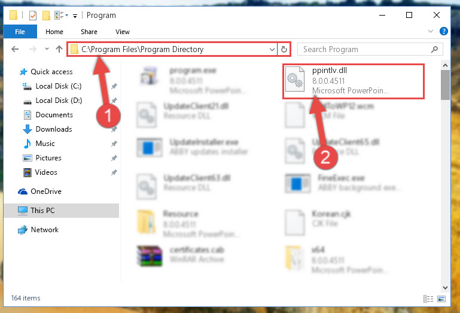
Task: Expand the ribbon with the chevron
Action: 430,31
